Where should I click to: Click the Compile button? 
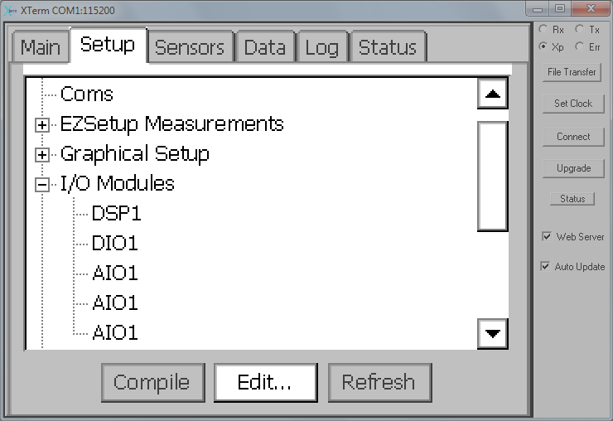click(x=153, y=382)
